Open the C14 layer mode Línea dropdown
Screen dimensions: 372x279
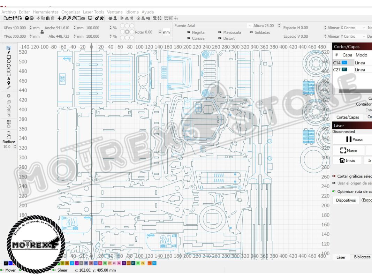(x=362, y=63)
